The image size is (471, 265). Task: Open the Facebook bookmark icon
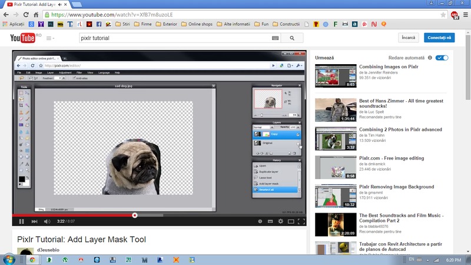point(99,24)
